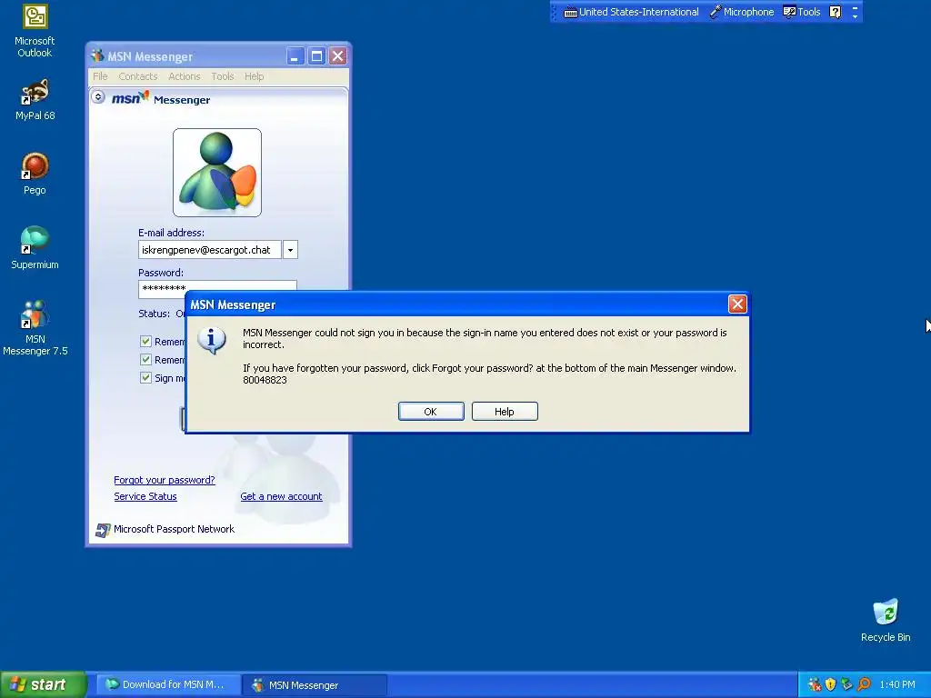931x698 pixels.
Task: Open the Help menu in Messenger window
Action: tap(255, 76)
